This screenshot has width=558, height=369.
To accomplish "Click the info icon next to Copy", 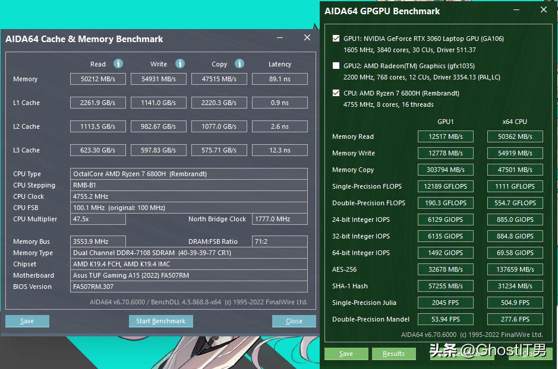I will coord(239,63).
